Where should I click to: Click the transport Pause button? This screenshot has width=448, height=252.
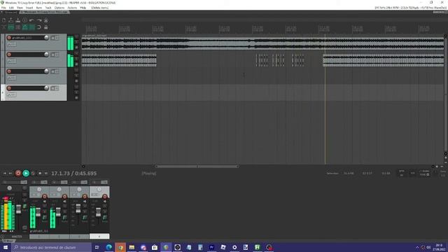coord(46,173)
